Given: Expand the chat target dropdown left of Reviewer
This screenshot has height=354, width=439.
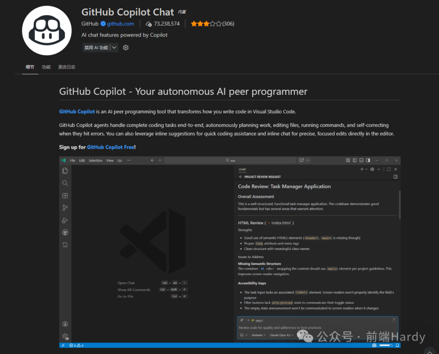Looking at the screenshot, I should point(243,335).
